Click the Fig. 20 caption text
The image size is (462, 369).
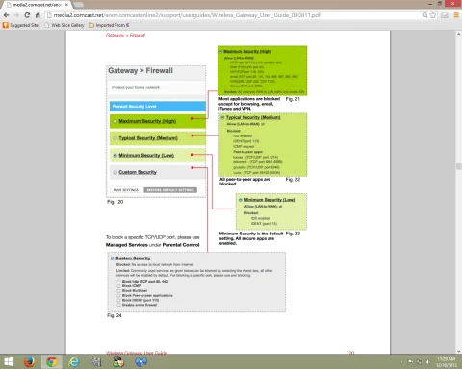(x=115, y=202)
